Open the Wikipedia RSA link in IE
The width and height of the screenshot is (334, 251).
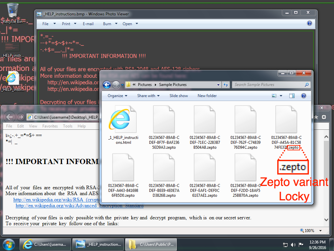(x=56, y=200)
